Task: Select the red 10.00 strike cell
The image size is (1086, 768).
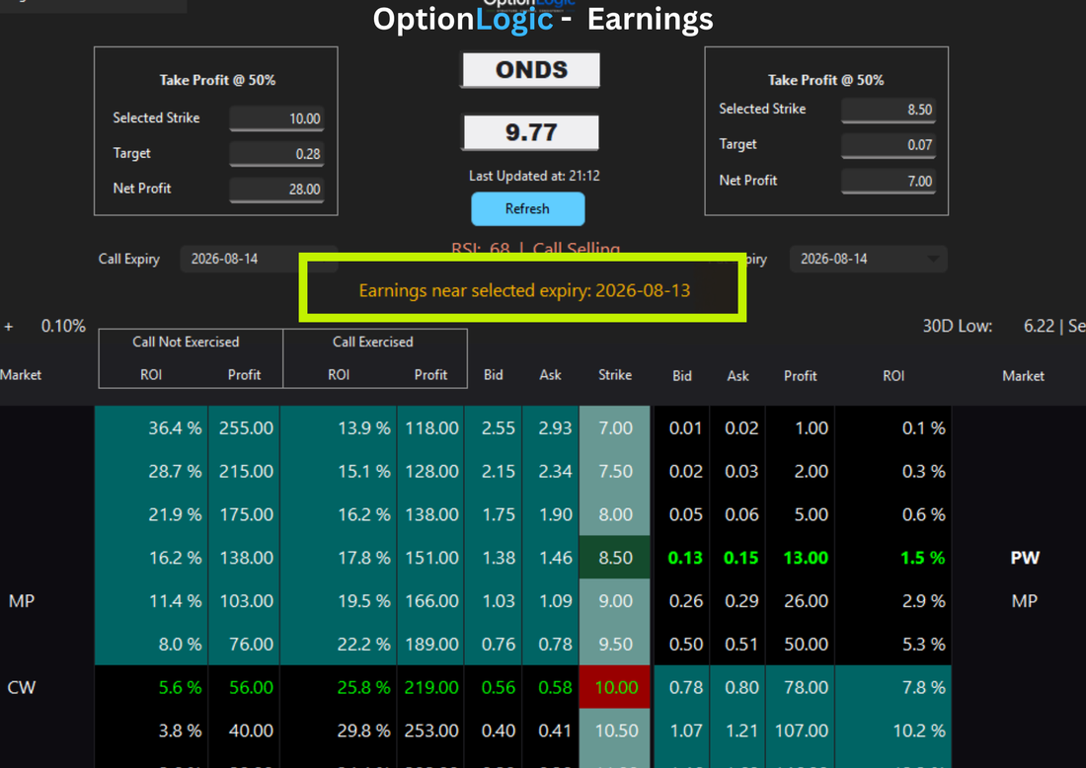Action: (615, 687)
